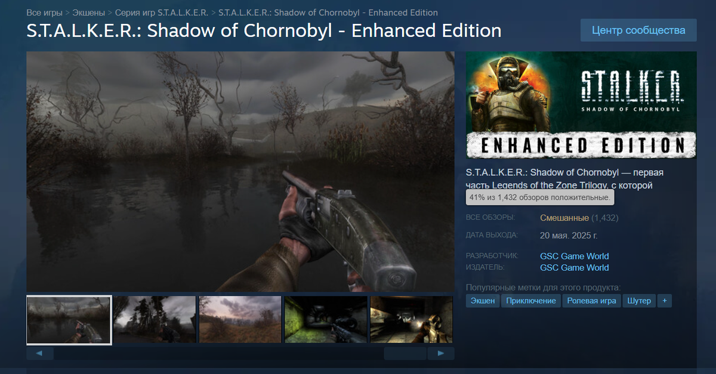Viewport: 716px width, 374px height.
Task: Expand more tags with the plus button
Action: point(665,301)
